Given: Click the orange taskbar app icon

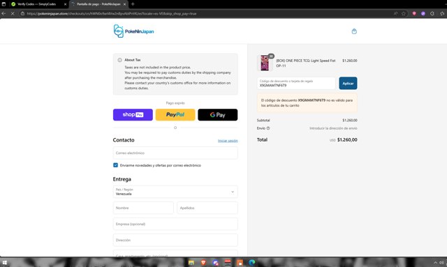Looking at the screenshot, I should pos(240,262).
